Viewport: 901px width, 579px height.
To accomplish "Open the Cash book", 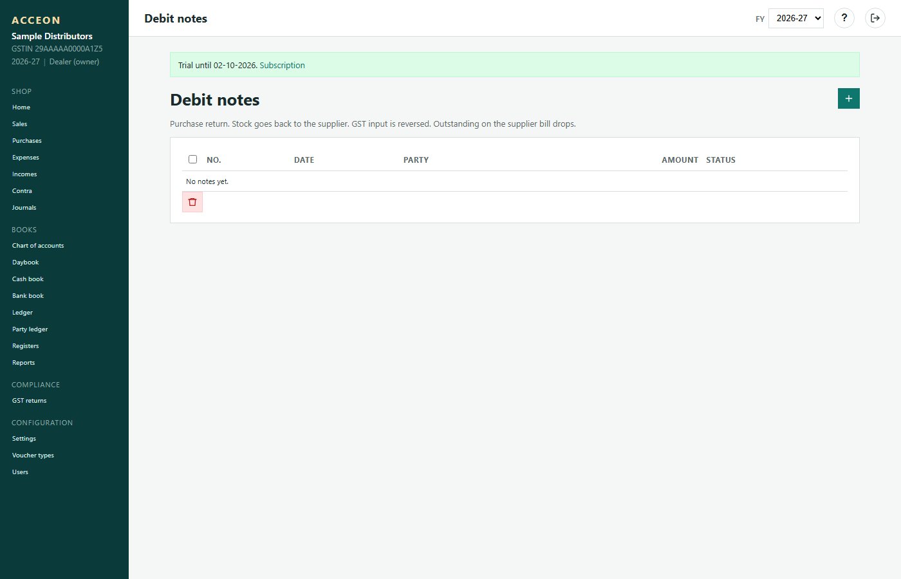I will click(x=28, y=279).
